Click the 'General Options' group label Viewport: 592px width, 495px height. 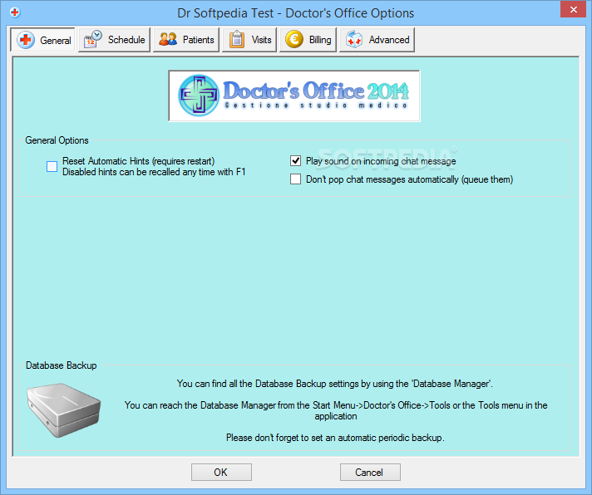click(57, 140)
